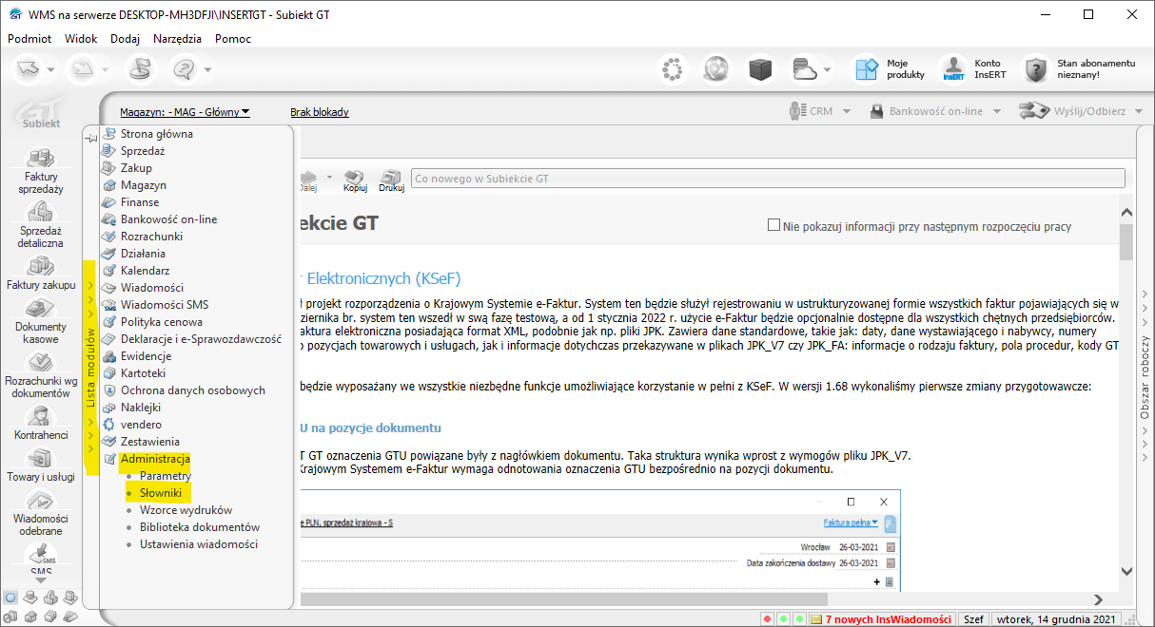Click the Brak blokady link
This screenshot has height=627, width=1155.
[319, 112]
